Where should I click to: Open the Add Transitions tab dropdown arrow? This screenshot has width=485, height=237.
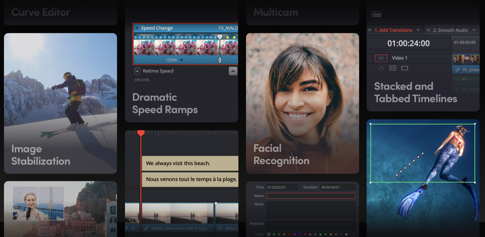(x=418, y=30)
